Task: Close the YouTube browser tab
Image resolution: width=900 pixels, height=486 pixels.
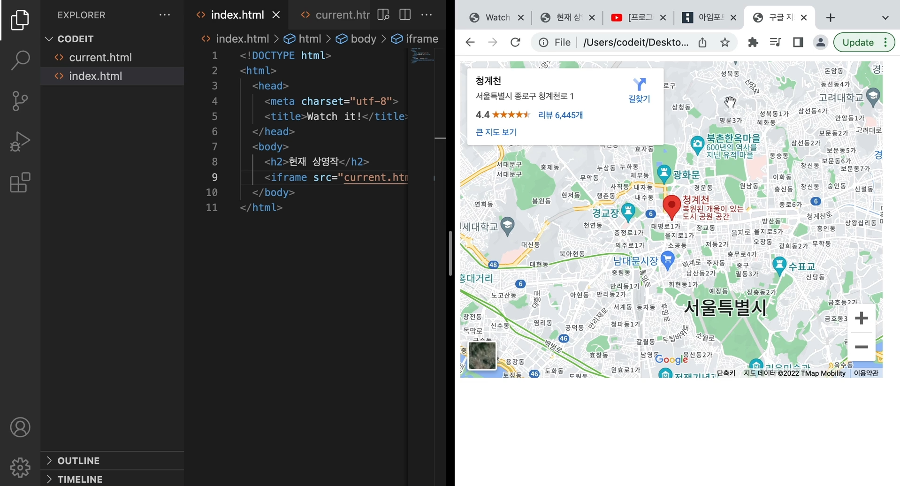Action: [663, 18]
